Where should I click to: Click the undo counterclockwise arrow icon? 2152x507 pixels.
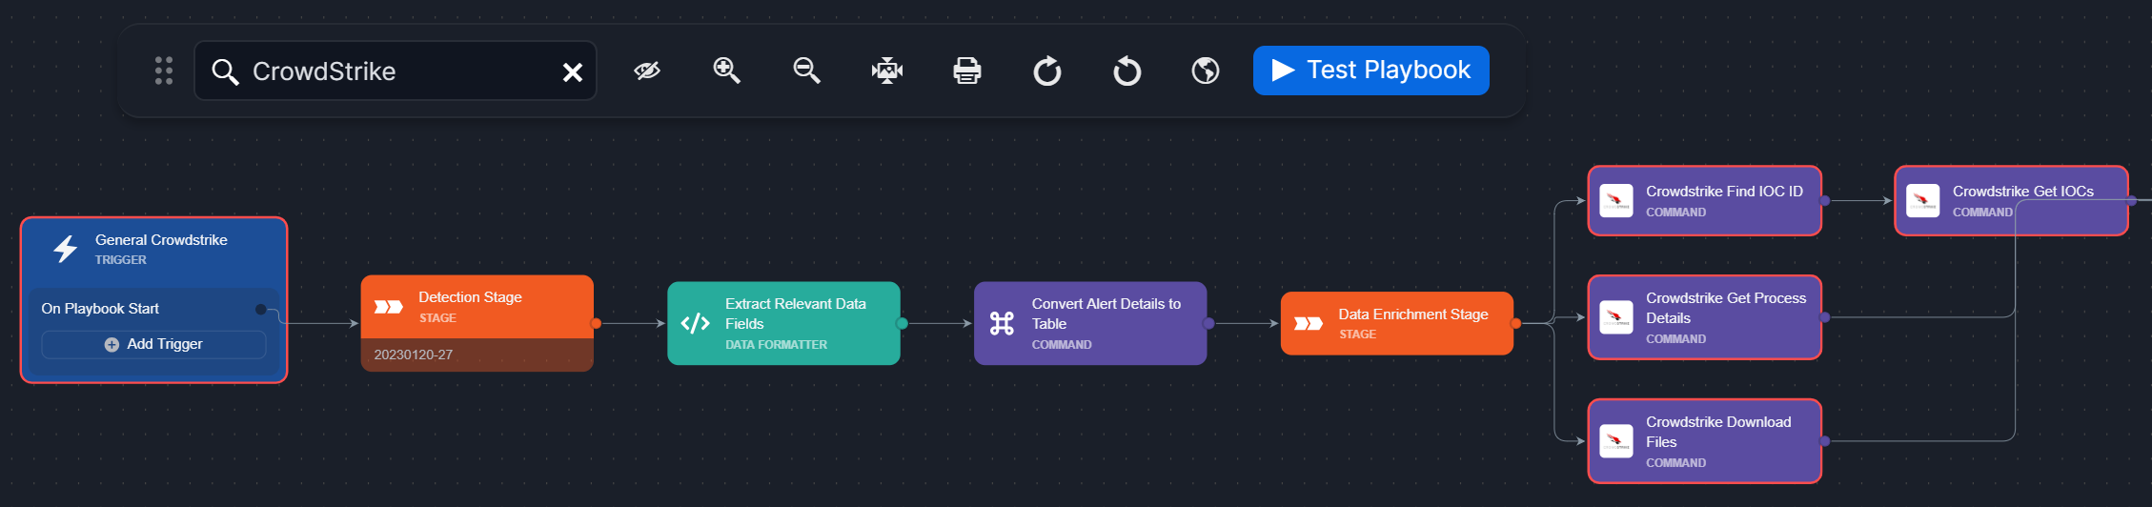(x=1127, y=71)
